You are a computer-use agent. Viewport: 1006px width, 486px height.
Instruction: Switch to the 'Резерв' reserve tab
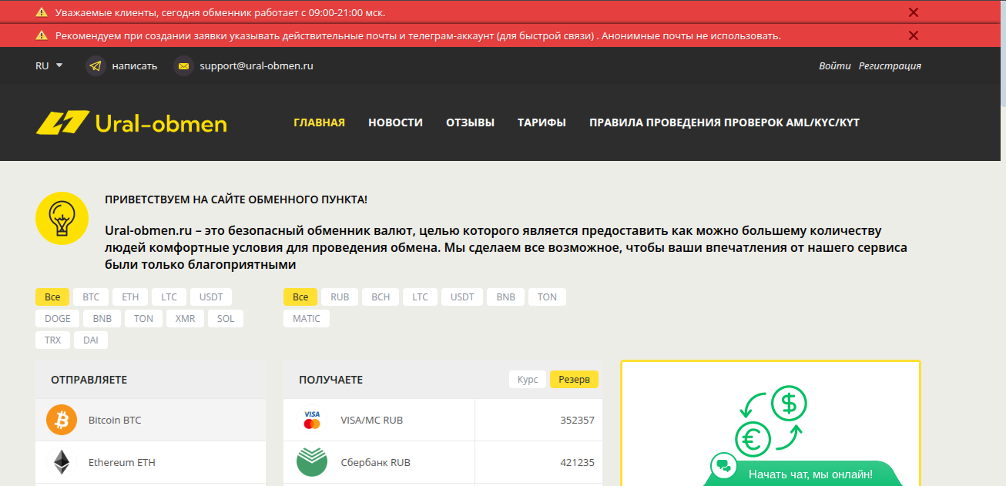pos(574,380)
